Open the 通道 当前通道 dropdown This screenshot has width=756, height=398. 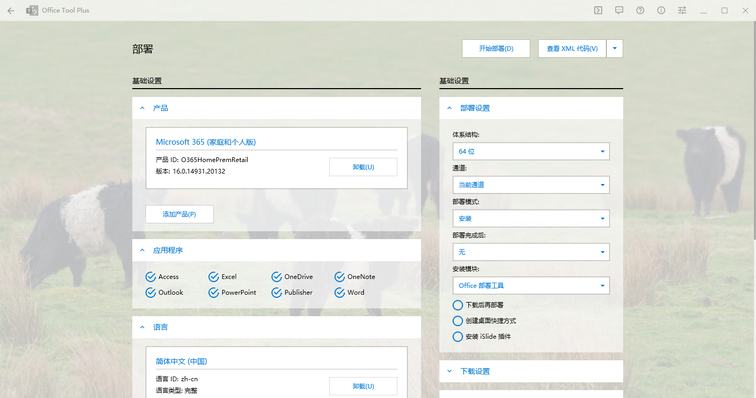tap(531, 185)
